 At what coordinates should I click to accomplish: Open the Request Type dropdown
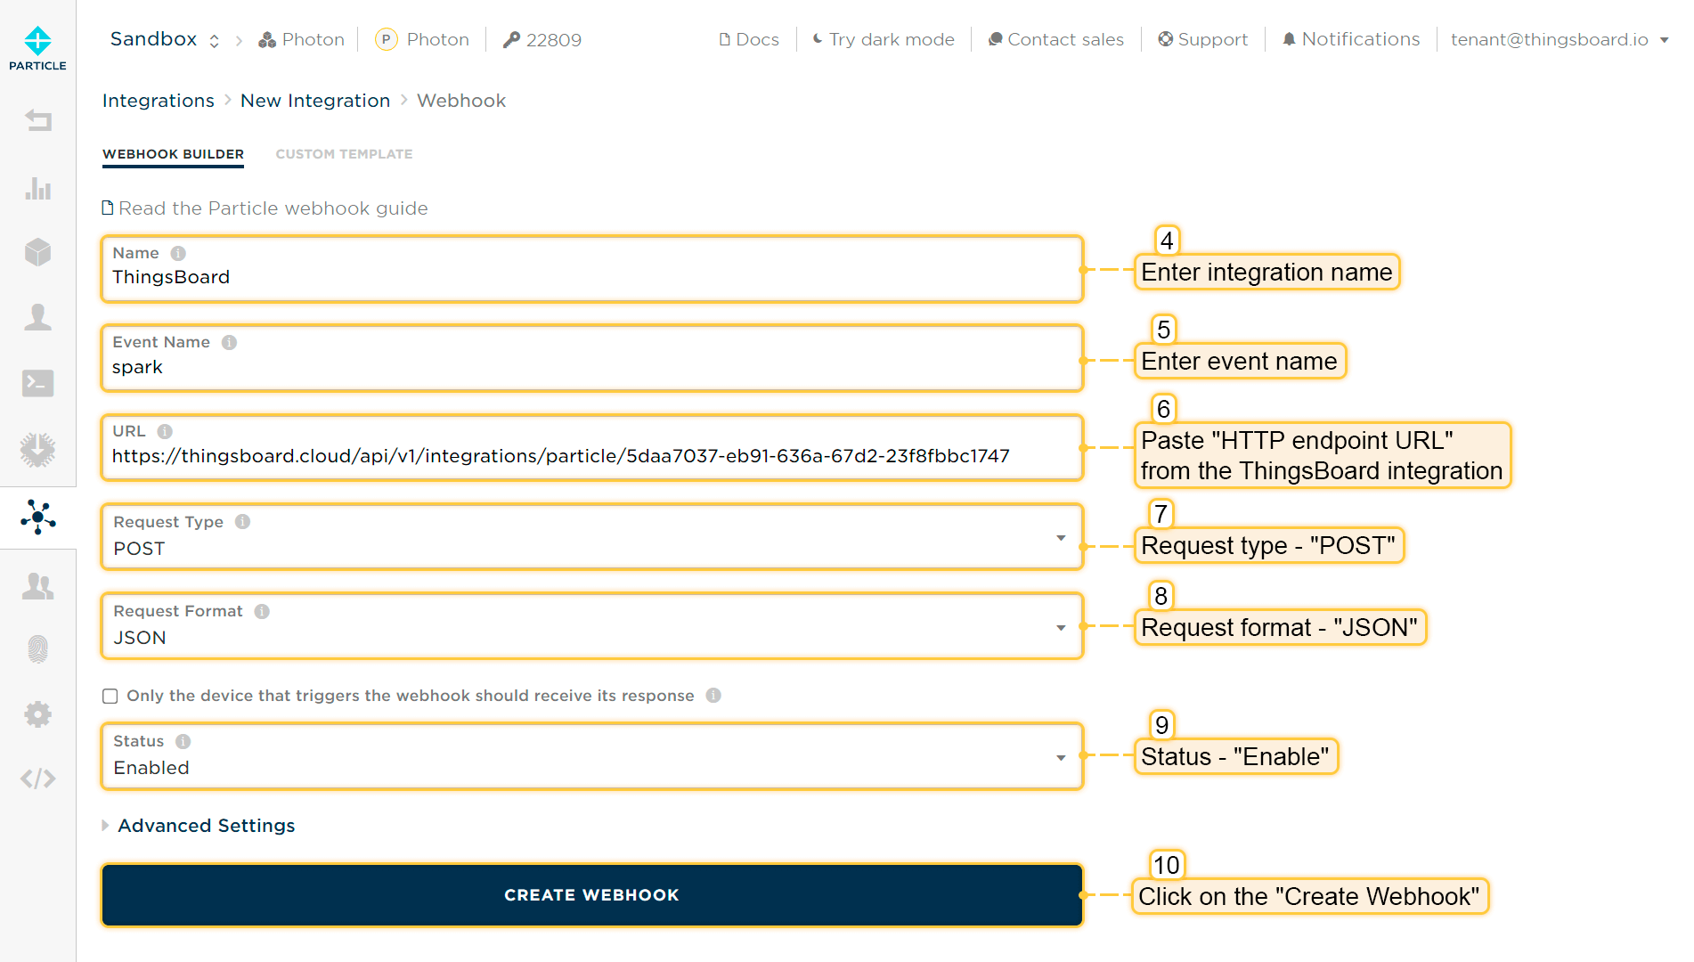point(591,537)
